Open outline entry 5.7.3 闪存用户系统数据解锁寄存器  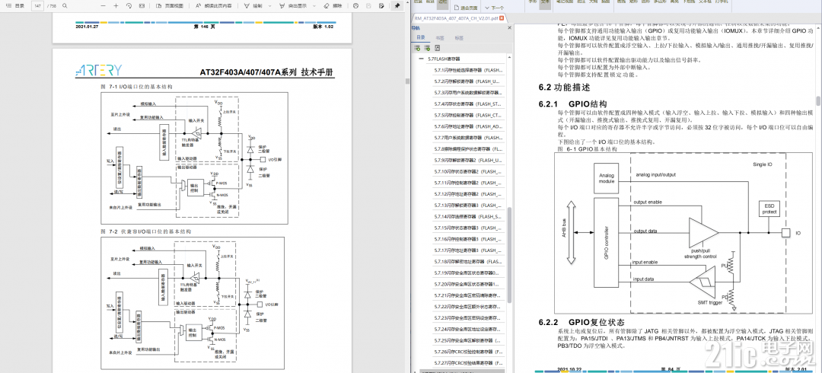[469, 92]
